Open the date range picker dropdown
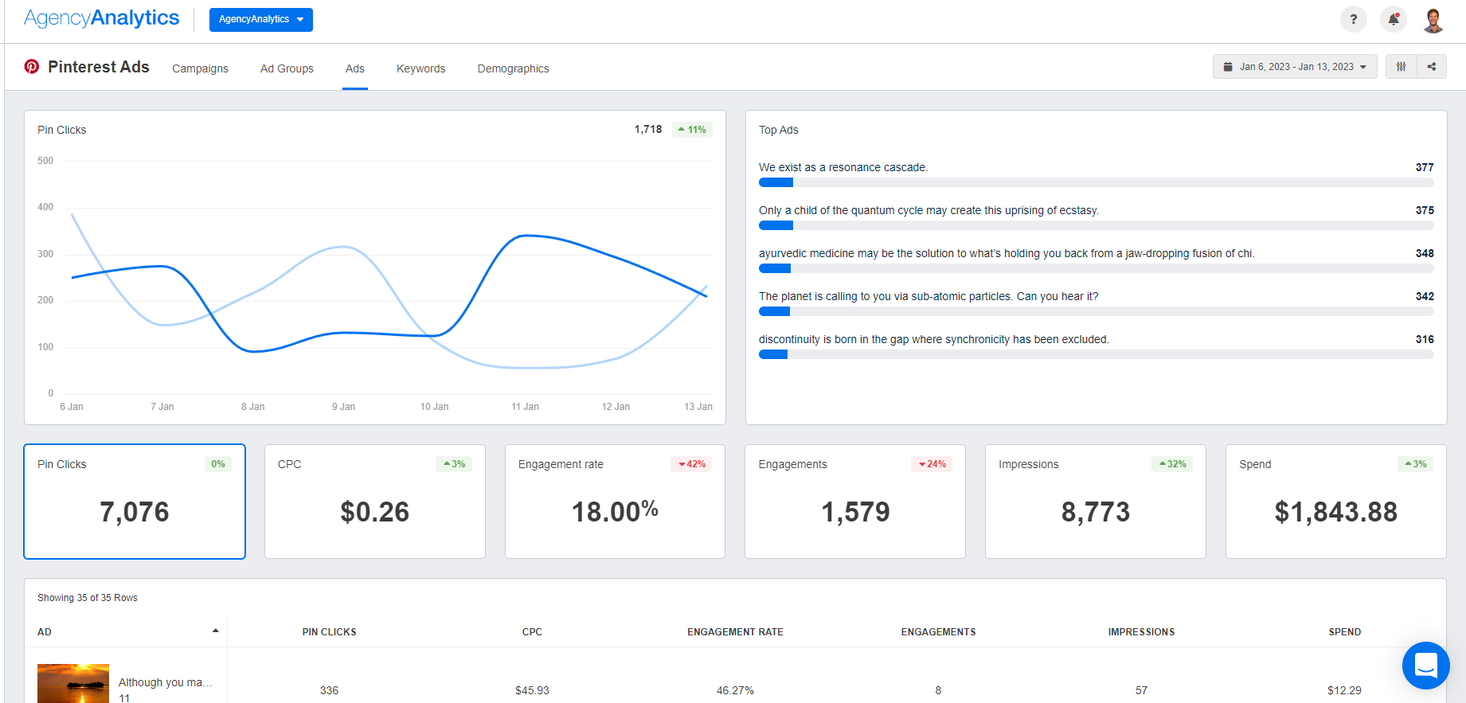The image size is (1466, 703). [1294, 67]
